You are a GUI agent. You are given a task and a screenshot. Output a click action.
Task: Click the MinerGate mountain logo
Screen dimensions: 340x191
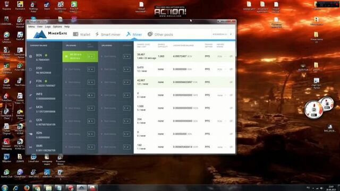pos(40,34)
